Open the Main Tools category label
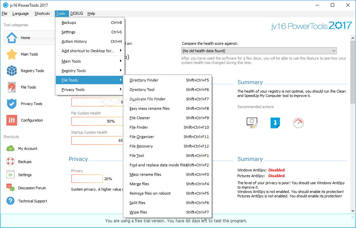Image resolution: width=356 pixels, height=228 pixels. click(29, 54)
